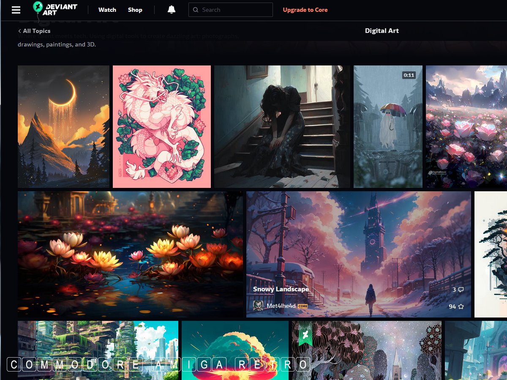Click the Upgrade to Core link

click(x=305, y=10)
